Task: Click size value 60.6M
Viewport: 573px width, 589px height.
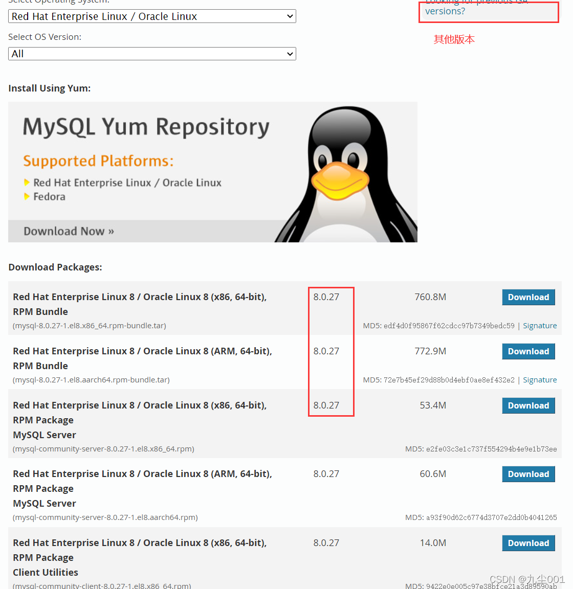Action: (x=433, y=474)
